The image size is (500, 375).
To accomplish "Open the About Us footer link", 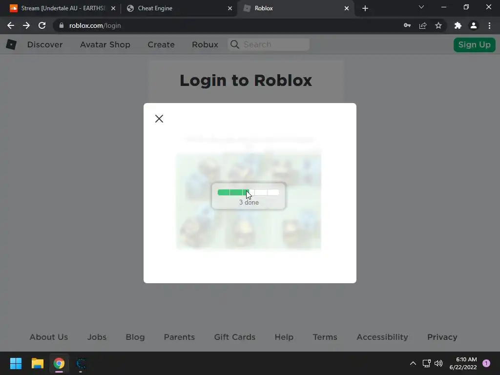I will coord(49,337).
